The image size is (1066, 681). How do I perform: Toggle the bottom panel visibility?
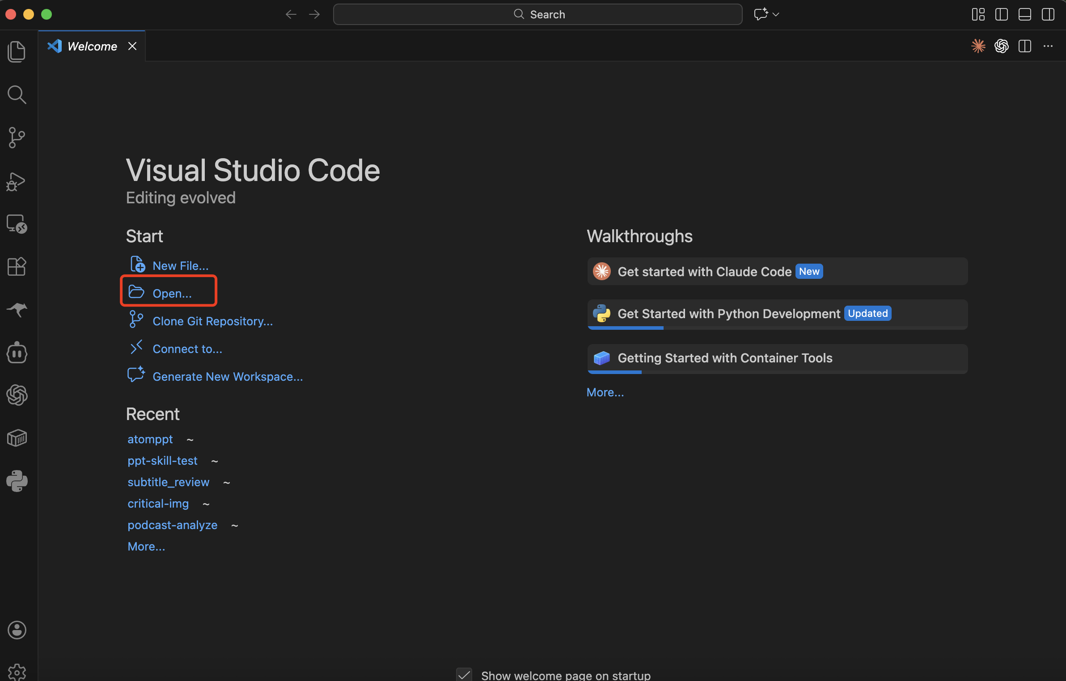pyautogui.click(x=1025, y=14)
